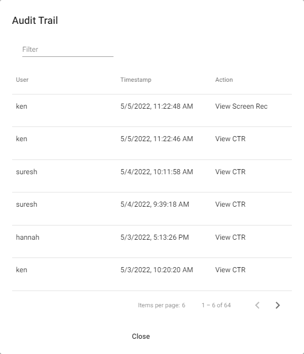Click View CTR in hannah's row
Viewport: 304px width, 354px height.
(231, 237)
